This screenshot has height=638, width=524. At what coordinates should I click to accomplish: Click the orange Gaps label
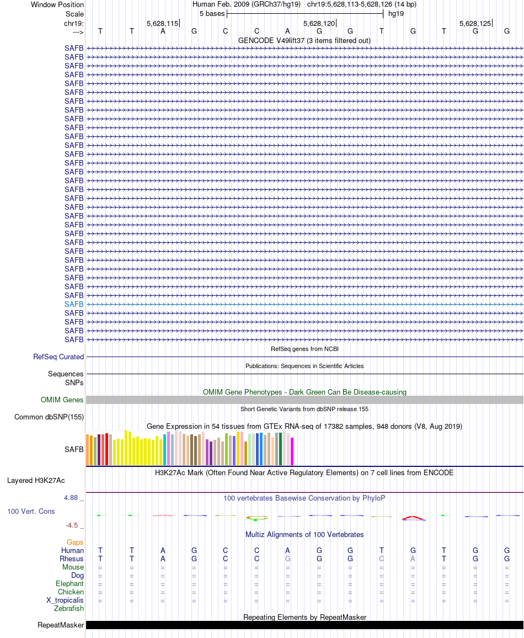75,543
